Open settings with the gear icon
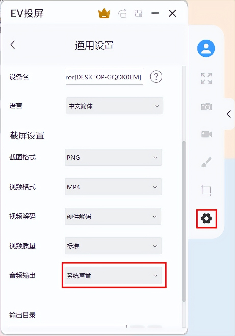This screenshot has width=235, height=336. [206, 218]
